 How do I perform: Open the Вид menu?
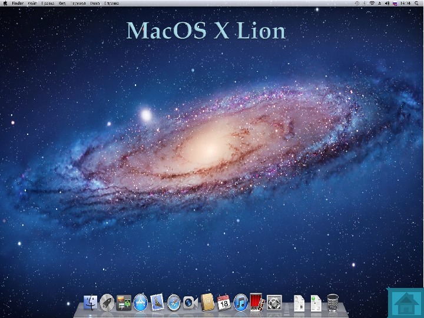(62, 4)
